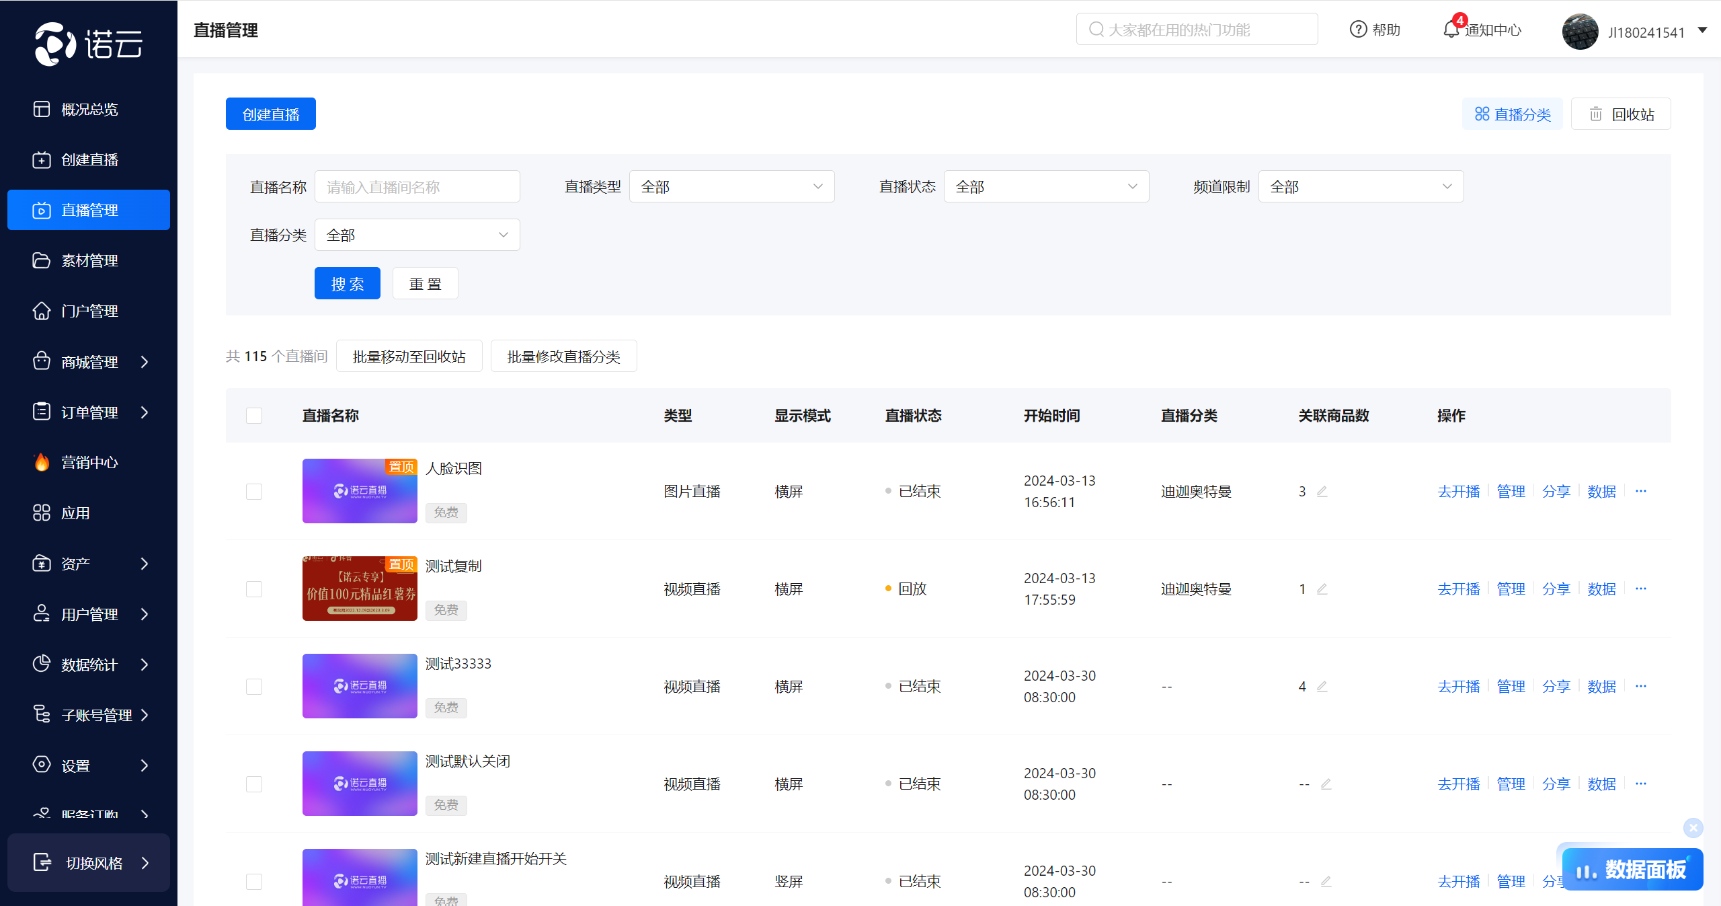This screenshot has width=1721, height=906.
Task: Check the 测试新建直播开始开关 row checkbox
Action: pos(254,882)
